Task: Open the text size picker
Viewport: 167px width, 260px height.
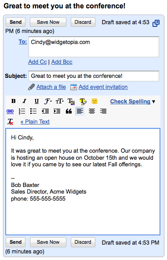Action: (60, 101)
